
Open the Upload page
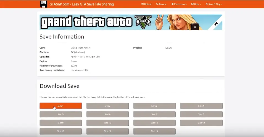point(146,4)
